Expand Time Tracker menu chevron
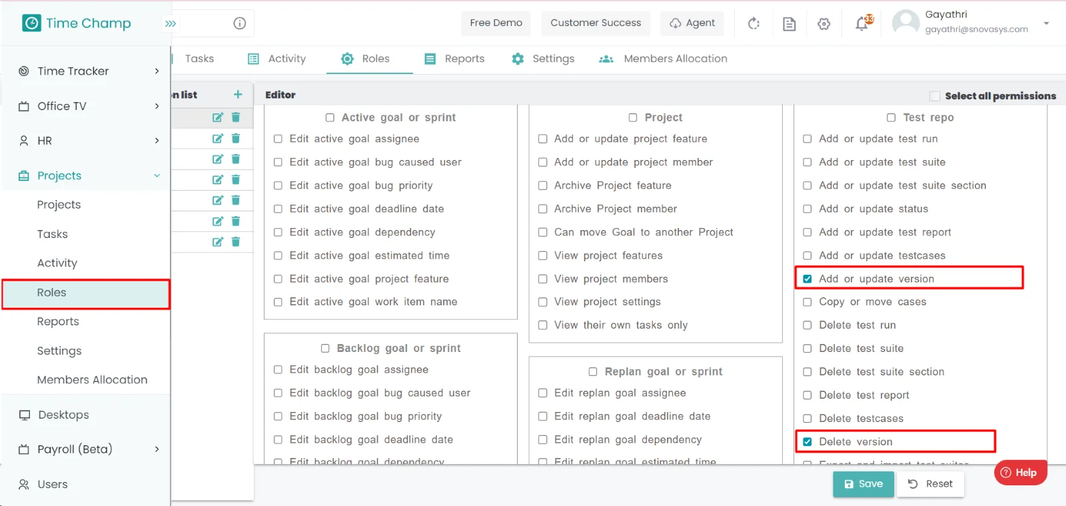Image resolution: width=1066 pixels, height=506 pixels. click(x=157, y=71)
